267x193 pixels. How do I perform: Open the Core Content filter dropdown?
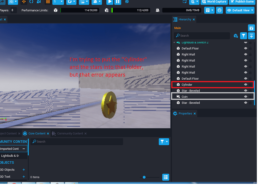click(x=164, y=142)
